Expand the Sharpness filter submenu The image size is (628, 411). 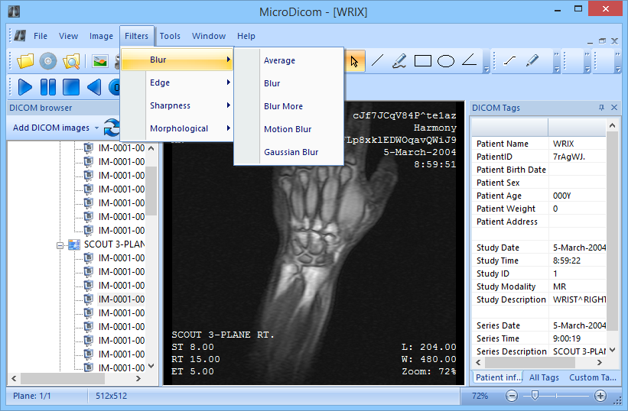pyautogui.click(x=177, y=105)
